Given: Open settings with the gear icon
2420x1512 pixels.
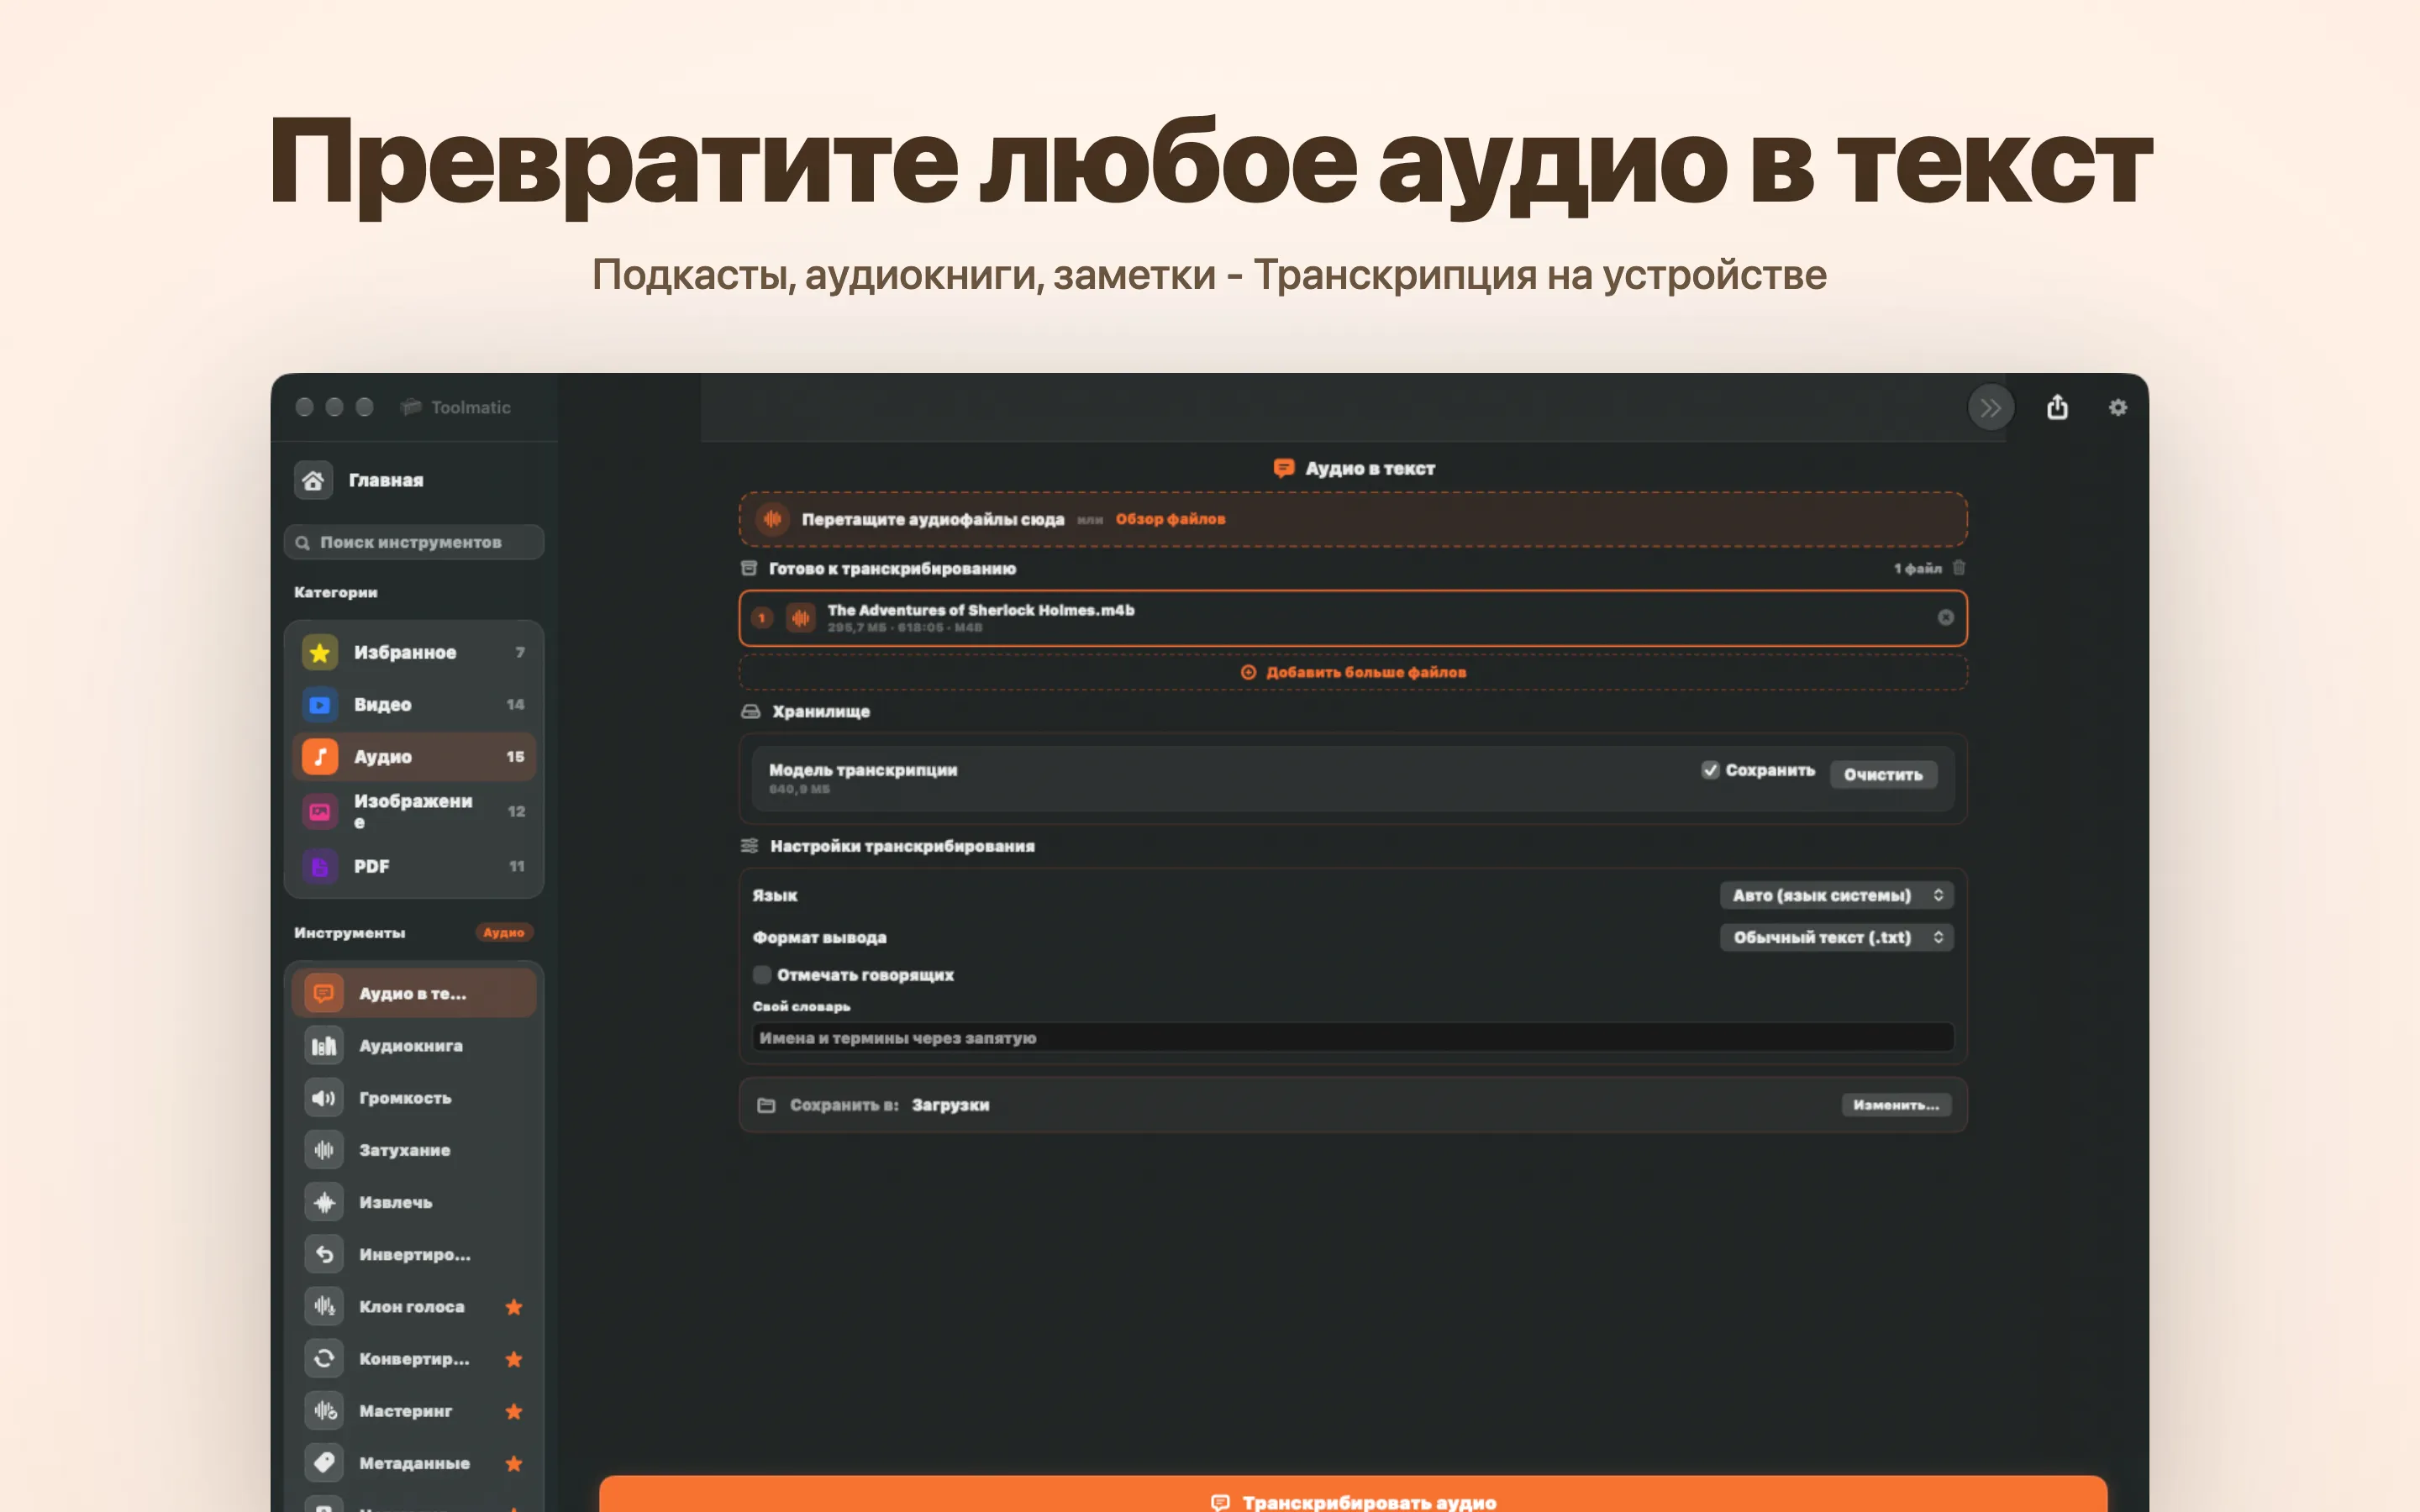Looking at the screenshot, I should tap(2118, 407).
